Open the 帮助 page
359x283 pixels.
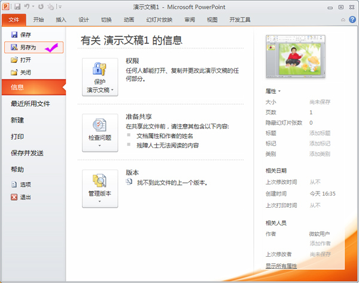(x=17, y=170)
